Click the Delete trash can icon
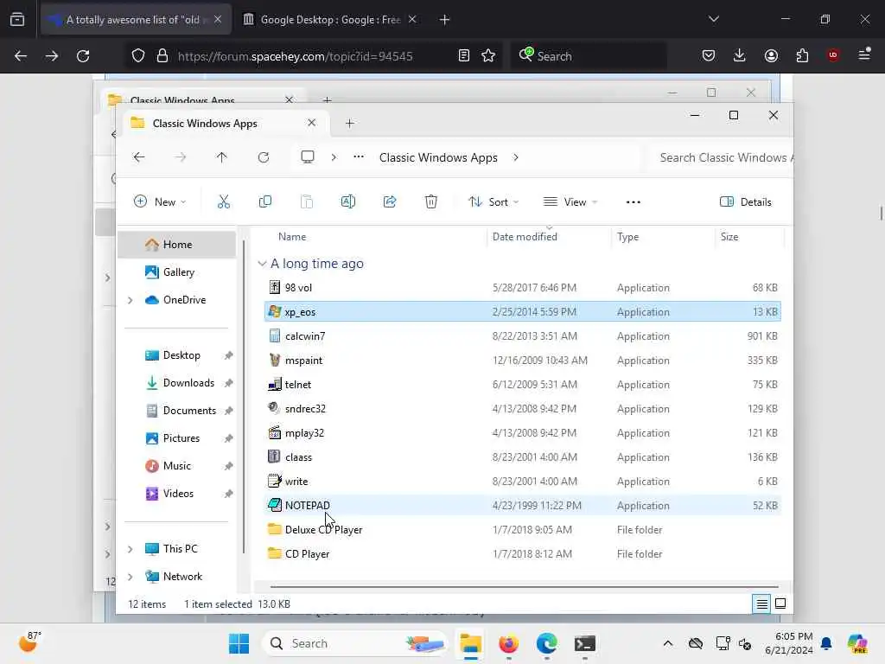 [430, 201]
